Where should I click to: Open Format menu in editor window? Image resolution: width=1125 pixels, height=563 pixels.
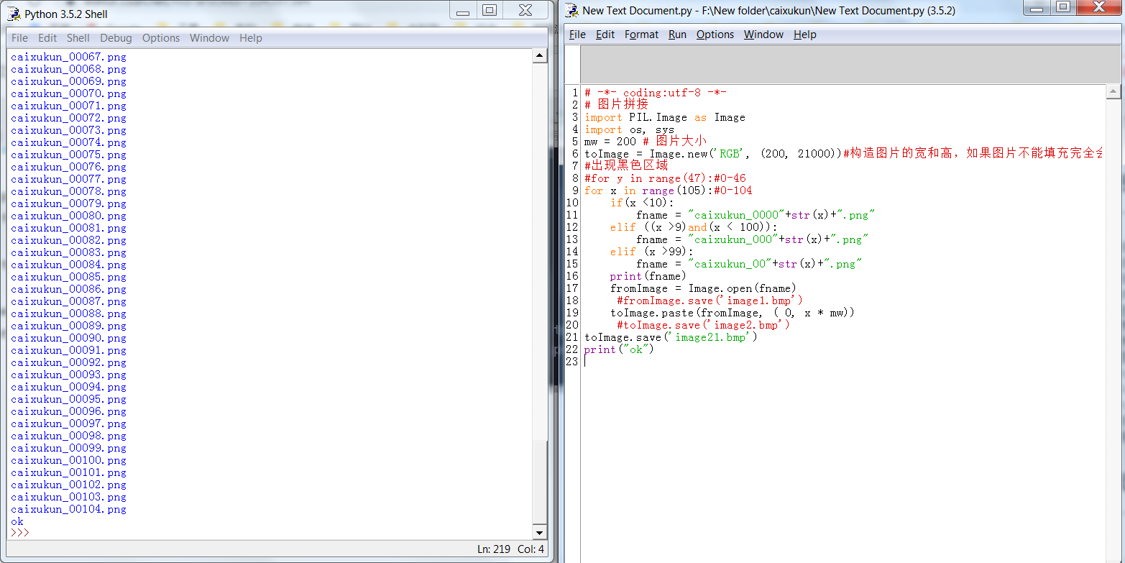(x=641, y=35)
